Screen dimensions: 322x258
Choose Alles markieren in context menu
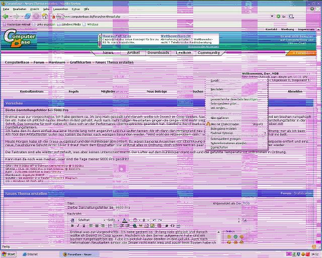(x=237, y=118)
